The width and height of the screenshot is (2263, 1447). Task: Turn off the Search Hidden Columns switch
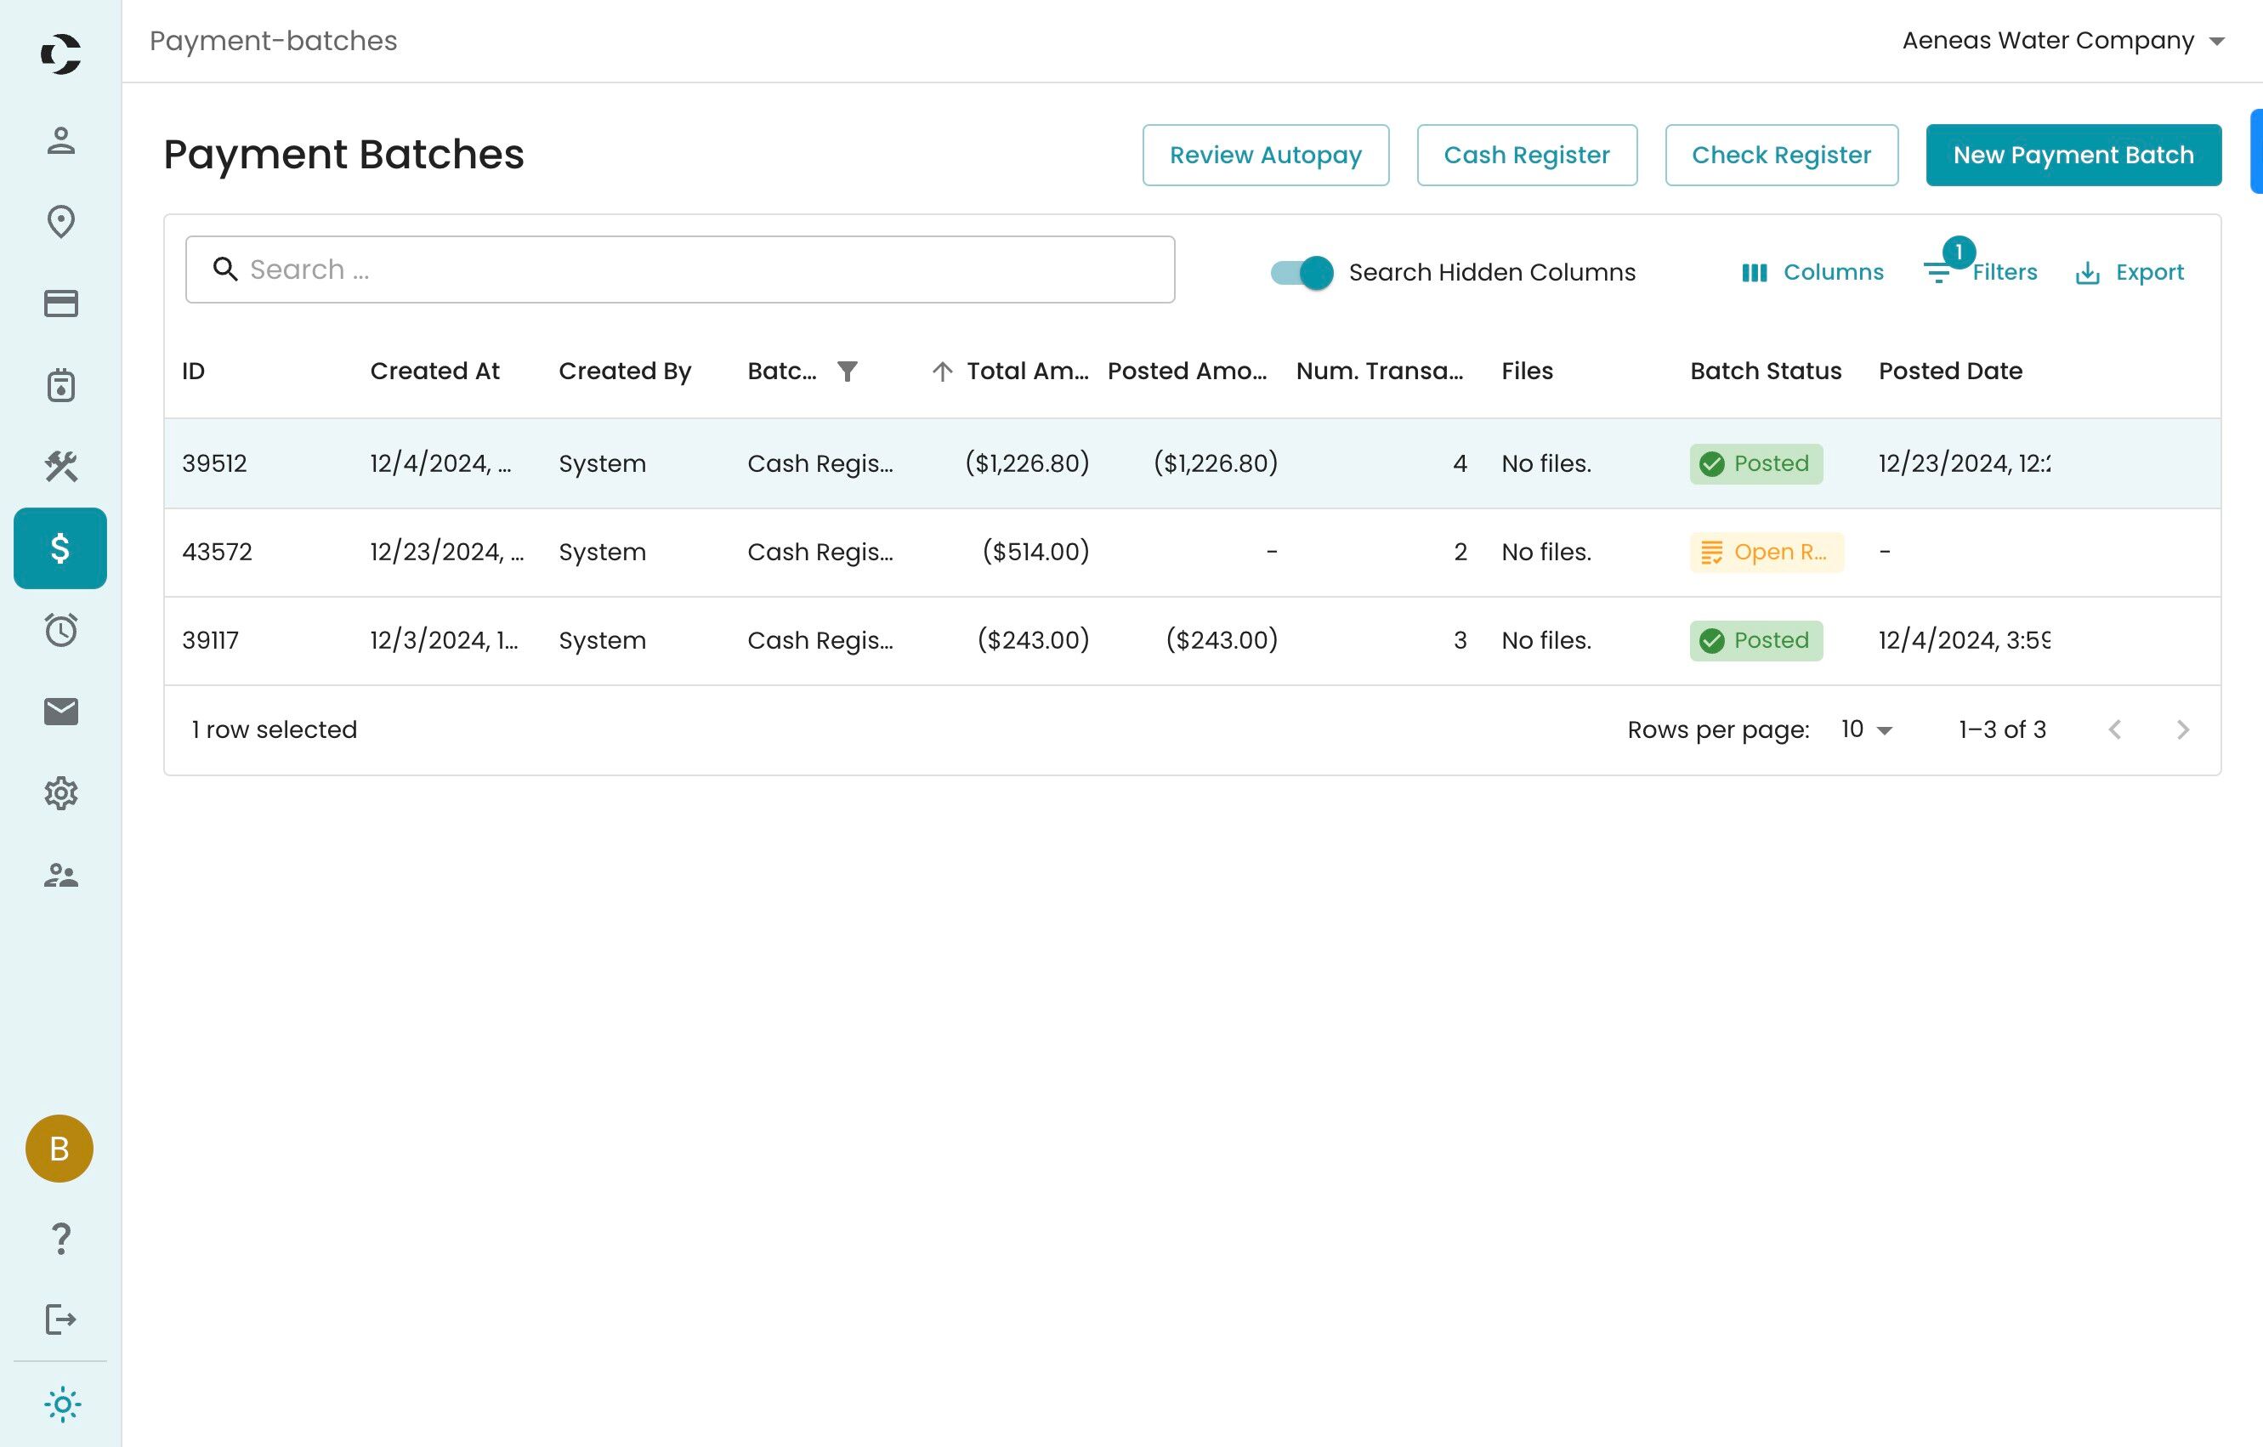click(1302, 273)
